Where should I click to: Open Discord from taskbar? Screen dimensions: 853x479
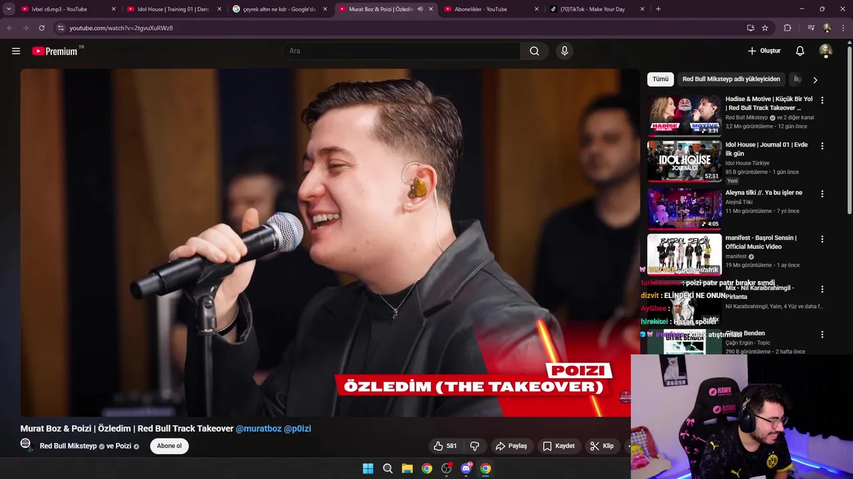[x=466, y=468]
